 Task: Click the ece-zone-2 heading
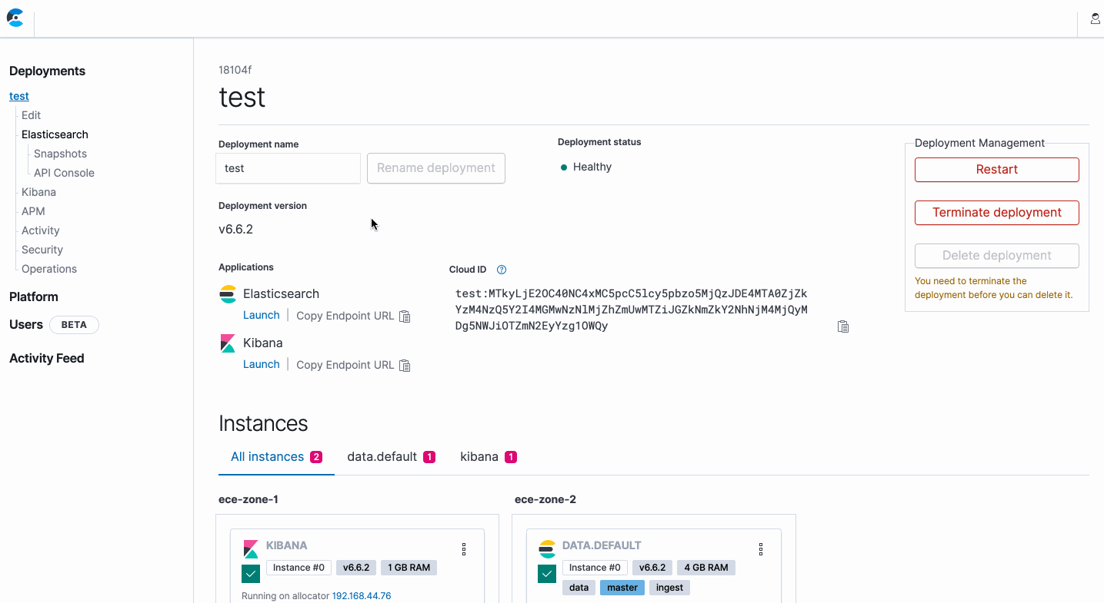pyautogui.click(x=545, y=499)
